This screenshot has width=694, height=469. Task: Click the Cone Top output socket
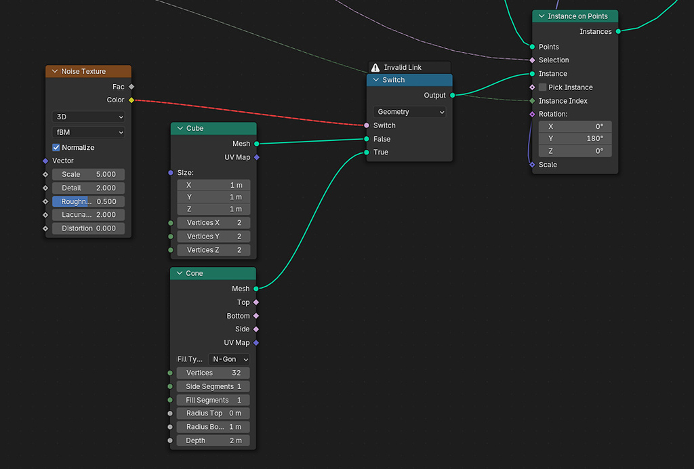pos(256,302)
